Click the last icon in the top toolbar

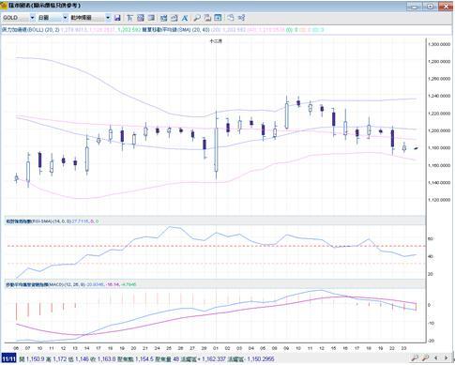(241, 18)
